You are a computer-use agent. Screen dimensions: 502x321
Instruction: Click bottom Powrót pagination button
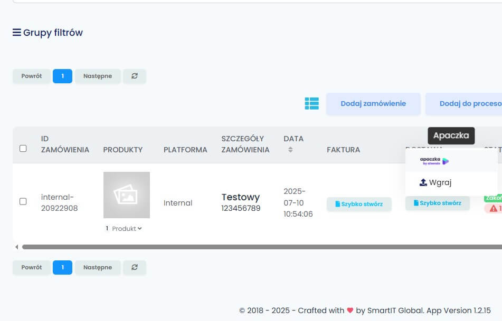coord(32,267)
